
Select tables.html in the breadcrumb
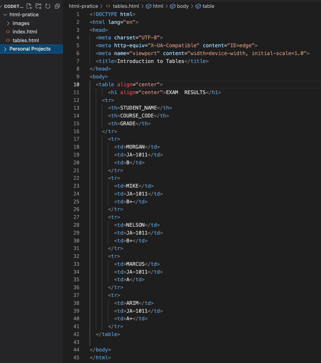pyautogui.click(x=126, y=6)
